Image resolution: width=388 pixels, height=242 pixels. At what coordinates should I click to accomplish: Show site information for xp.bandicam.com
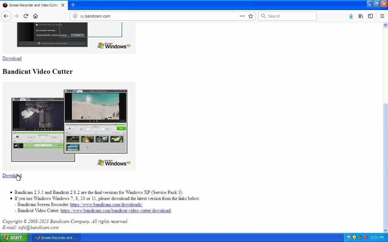(75, 16)
